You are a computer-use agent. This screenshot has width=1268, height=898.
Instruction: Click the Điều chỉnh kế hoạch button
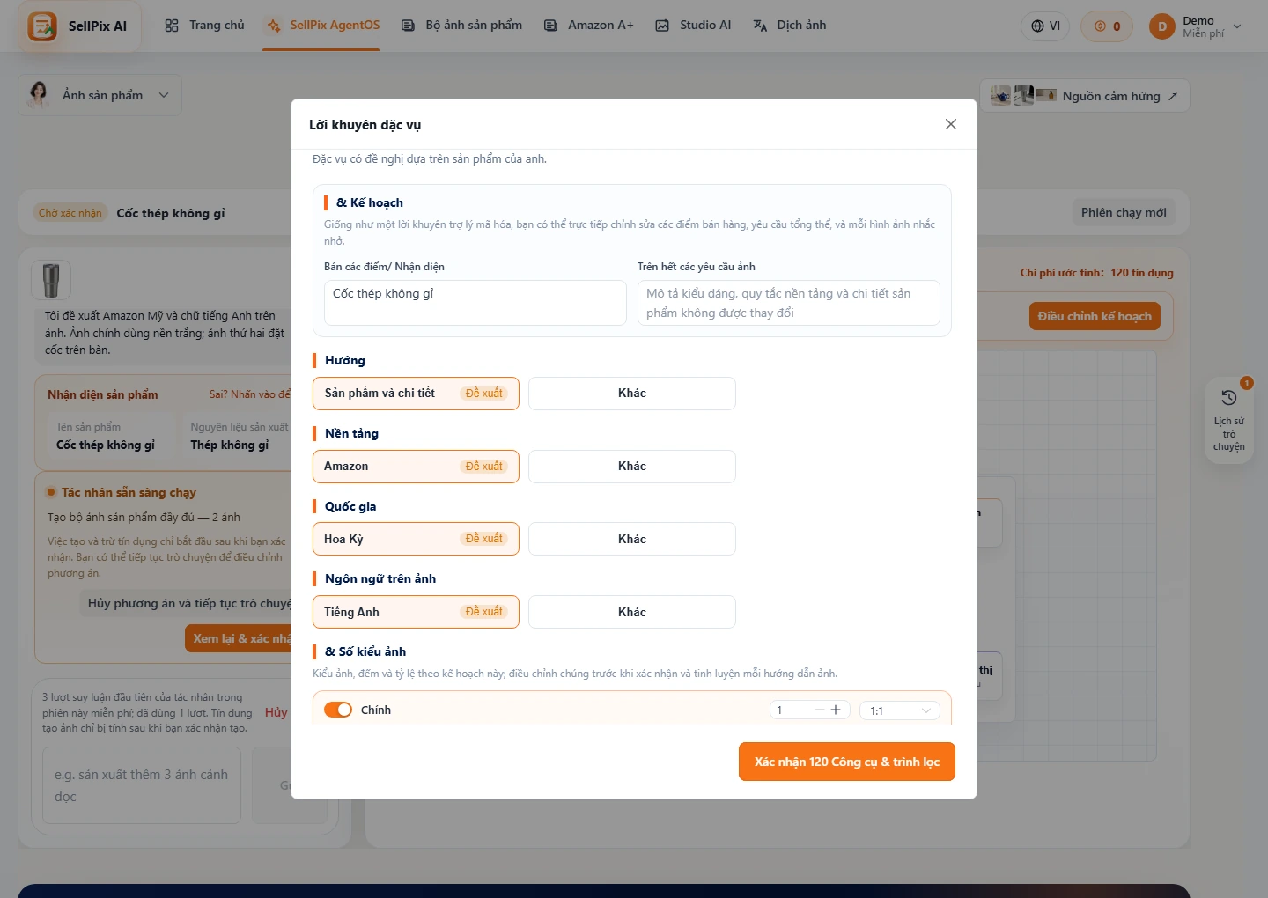[x=1095, y=316]
